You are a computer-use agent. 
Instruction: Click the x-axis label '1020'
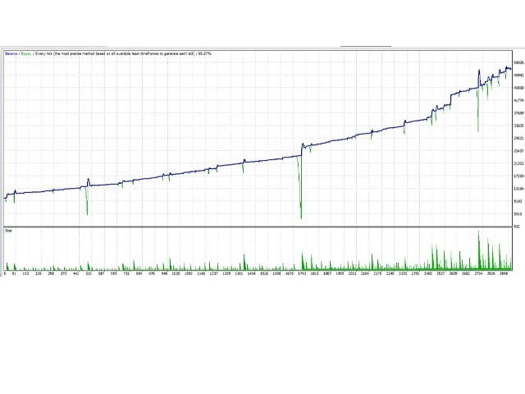click(176, 273)
